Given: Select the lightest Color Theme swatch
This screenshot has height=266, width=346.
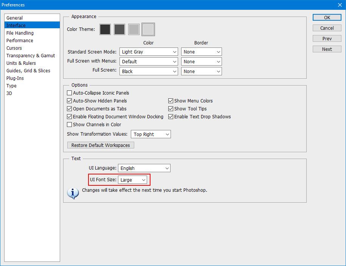Looking at the screenshot, I should click(148, 29).
